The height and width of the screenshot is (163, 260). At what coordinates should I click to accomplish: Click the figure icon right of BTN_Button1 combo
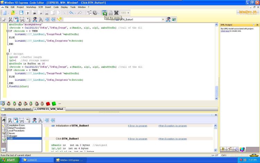(x=168, y=19)
